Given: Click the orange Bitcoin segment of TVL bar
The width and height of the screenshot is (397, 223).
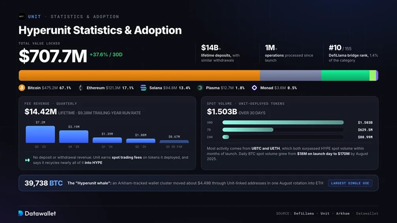Looking at the screenshot, I should (x=139, y=75).
